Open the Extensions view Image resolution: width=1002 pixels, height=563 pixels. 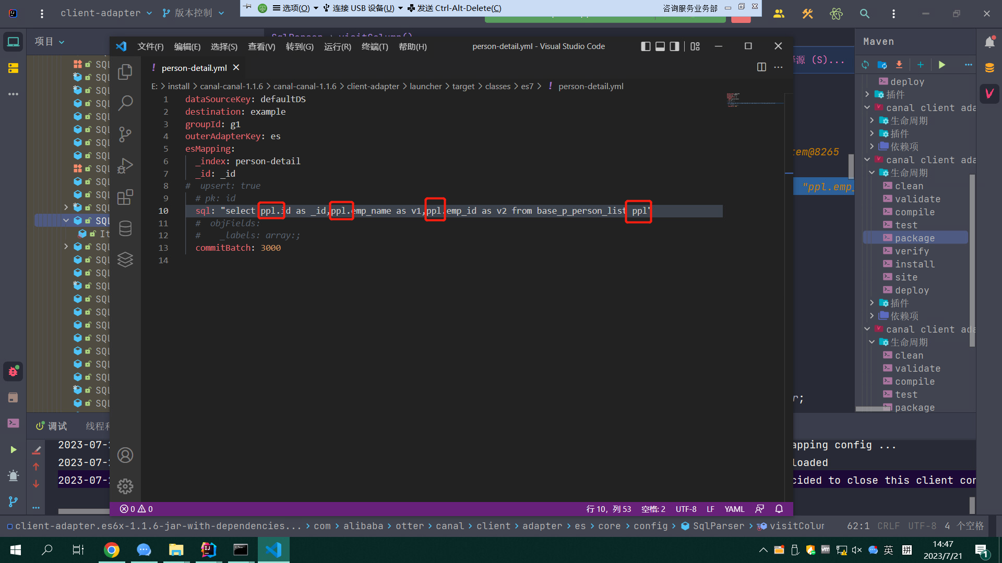point(125,197)
